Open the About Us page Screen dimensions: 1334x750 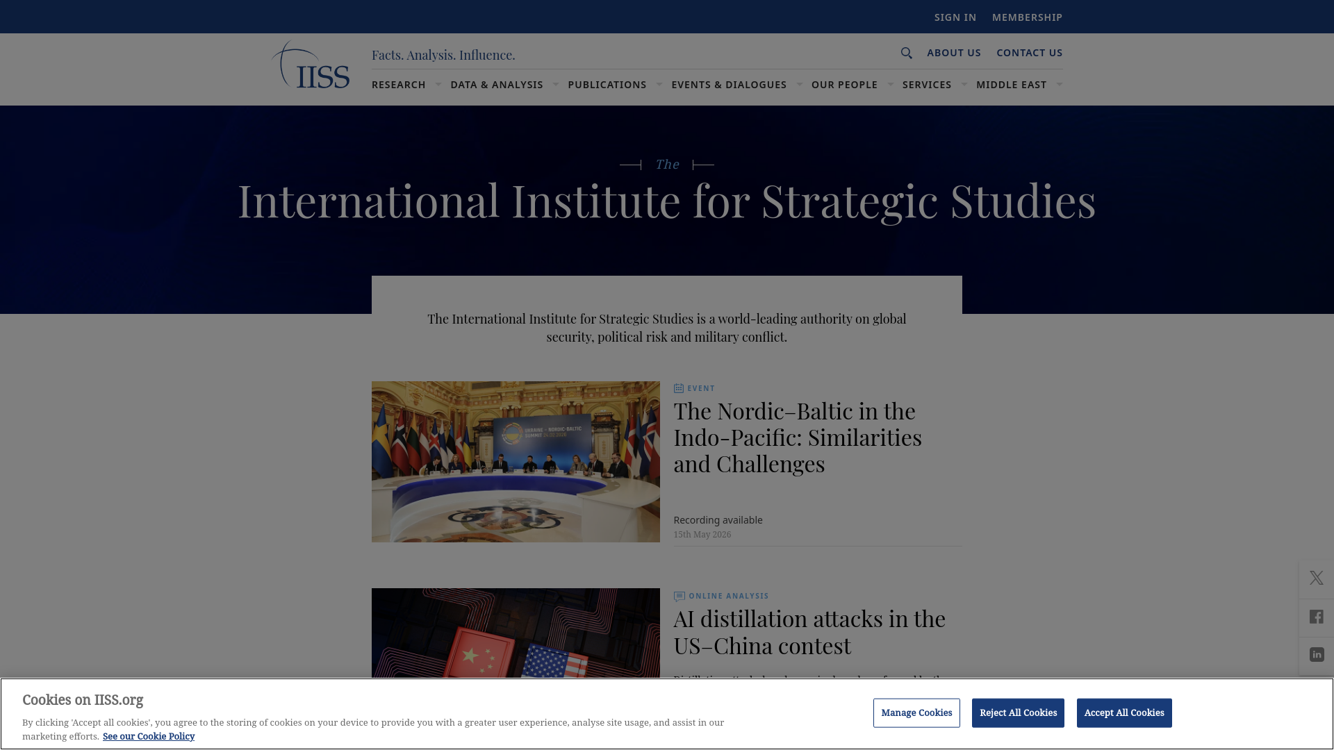tap(954, 53)
